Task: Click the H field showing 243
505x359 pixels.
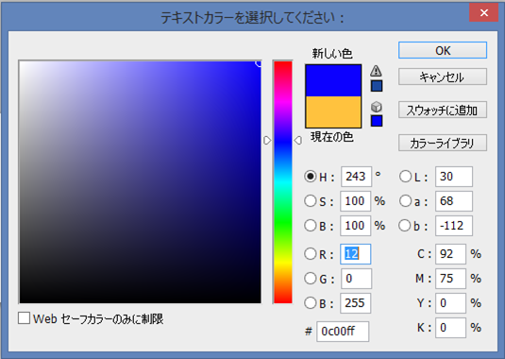Action: click(356, 177)
